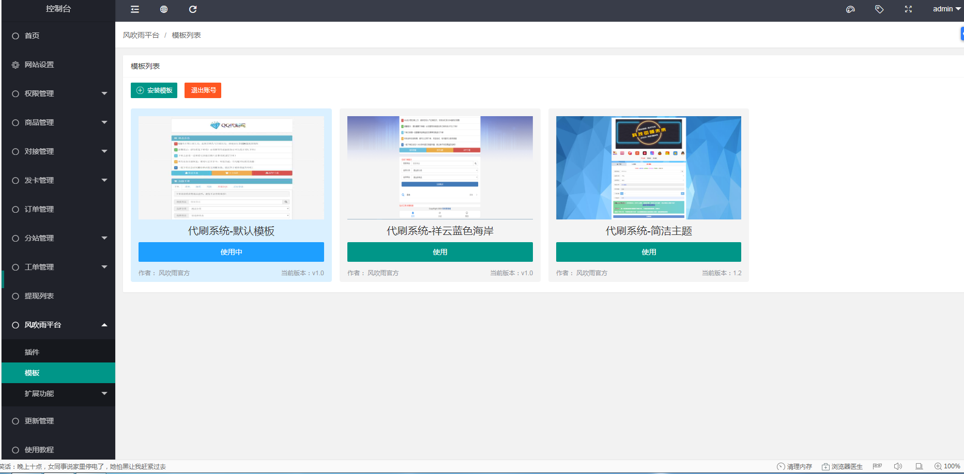Open the theme palette icon
The image size is (964, 474).
[x=850, y=9]
